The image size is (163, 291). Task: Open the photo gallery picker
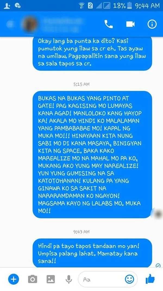(51, 279)
